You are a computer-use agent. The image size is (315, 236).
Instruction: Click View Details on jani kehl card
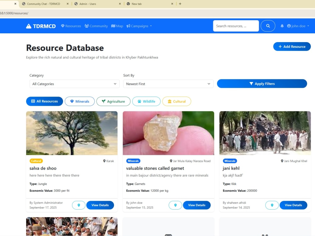click(293, 205)
